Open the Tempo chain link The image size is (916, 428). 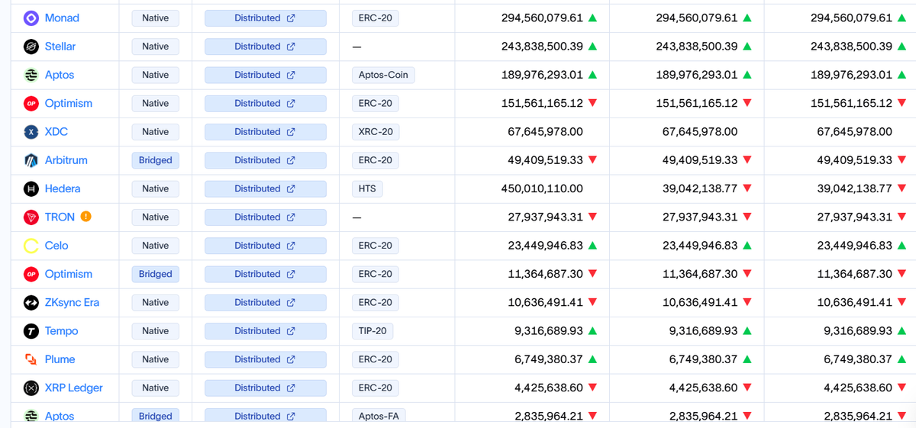[x=61, y=331]
